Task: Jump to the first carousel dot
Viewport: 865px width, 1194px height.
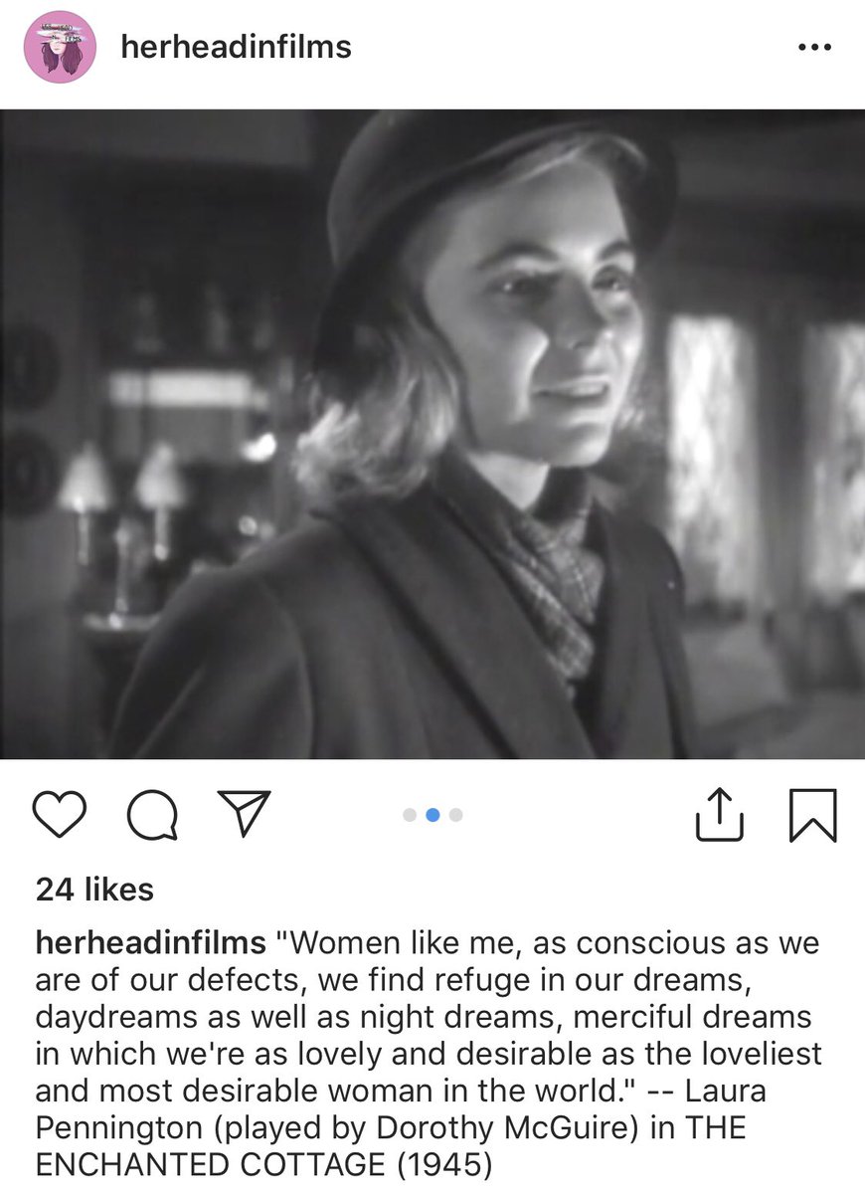Action: click(410, 815)
